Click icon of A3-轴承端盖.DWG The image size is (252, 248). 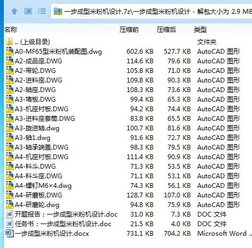[x=10, y=147]
